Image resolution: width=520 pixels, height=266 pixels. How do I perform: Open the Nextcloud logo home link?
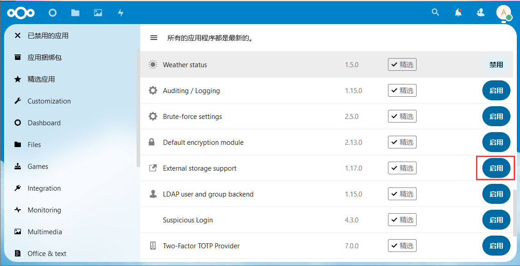pos(20,13)
